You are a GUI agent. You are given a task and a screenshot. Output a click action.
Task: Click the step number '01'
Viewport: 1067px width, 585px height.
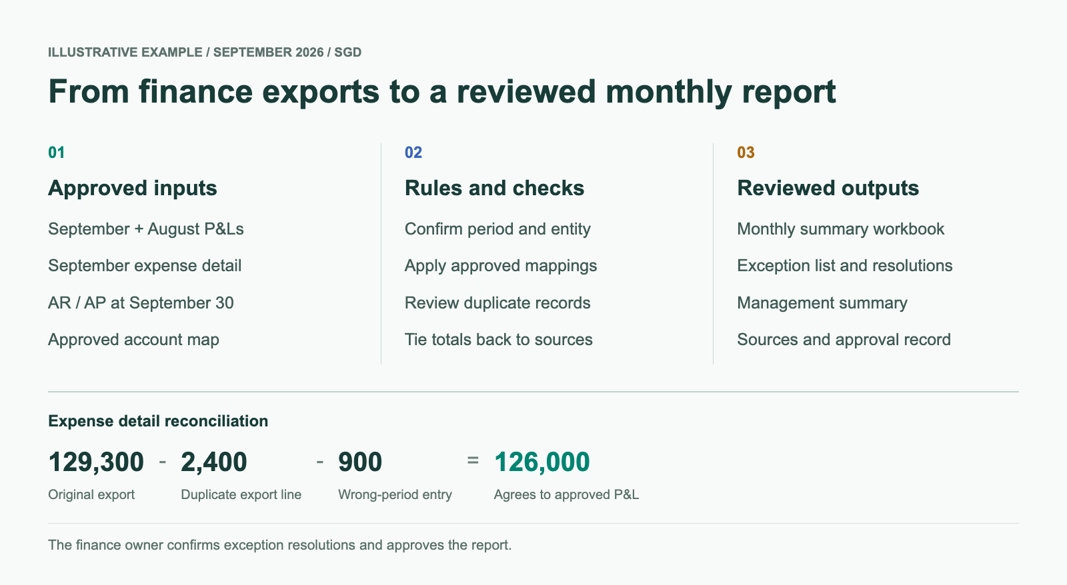coord(57,153)
